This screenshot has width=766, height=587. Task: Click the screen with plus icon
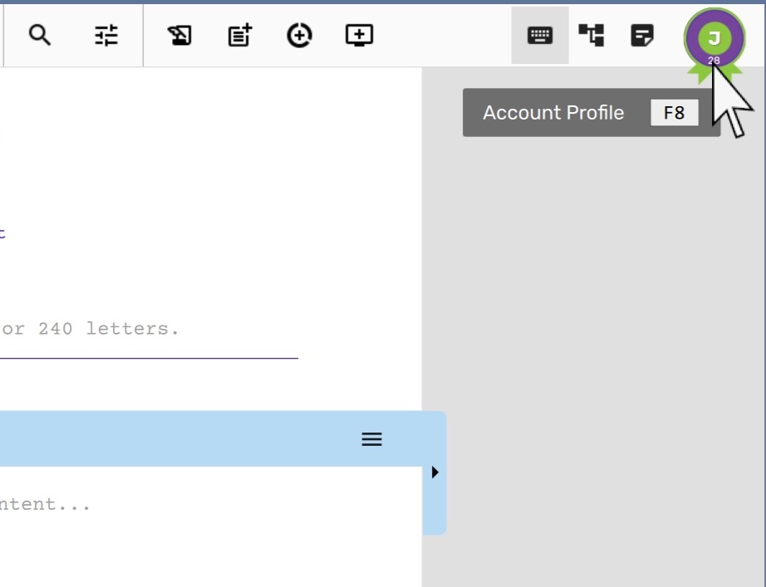pyautogui.click(x=359, y=35)
